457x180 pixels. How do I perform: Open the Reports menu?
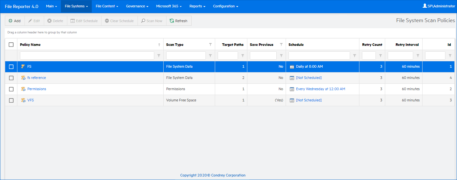tap(197, 6)
